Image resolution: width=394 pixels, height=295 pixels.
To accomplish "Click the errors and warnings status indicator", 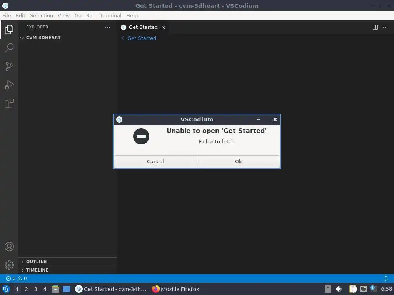I will point(16,278).
